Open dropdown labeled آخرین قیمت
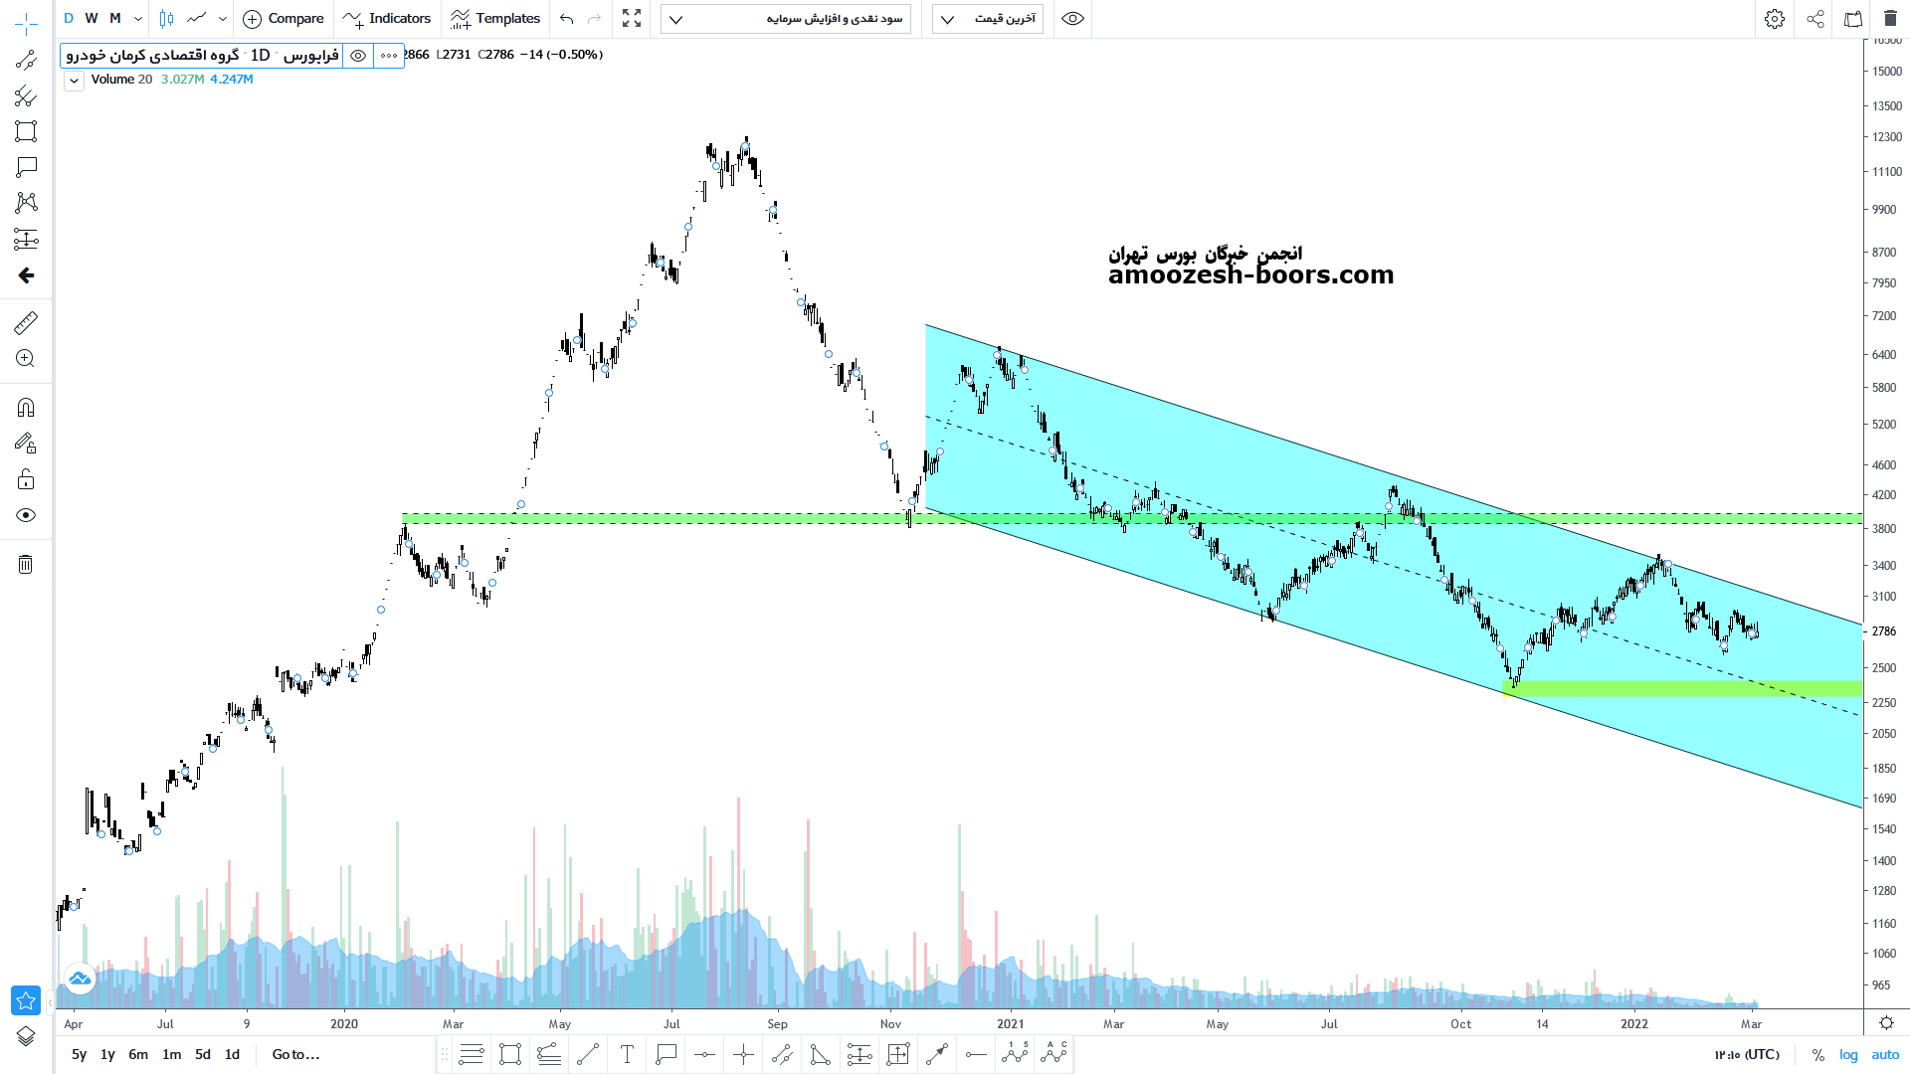The height and width of the screenshot is (1074, 1910). [x=987, y=19]
